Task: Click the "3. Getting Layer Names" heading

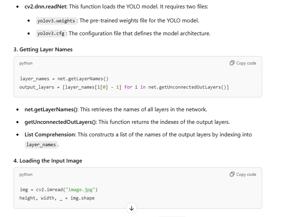Action: click(x=46, y=49)
